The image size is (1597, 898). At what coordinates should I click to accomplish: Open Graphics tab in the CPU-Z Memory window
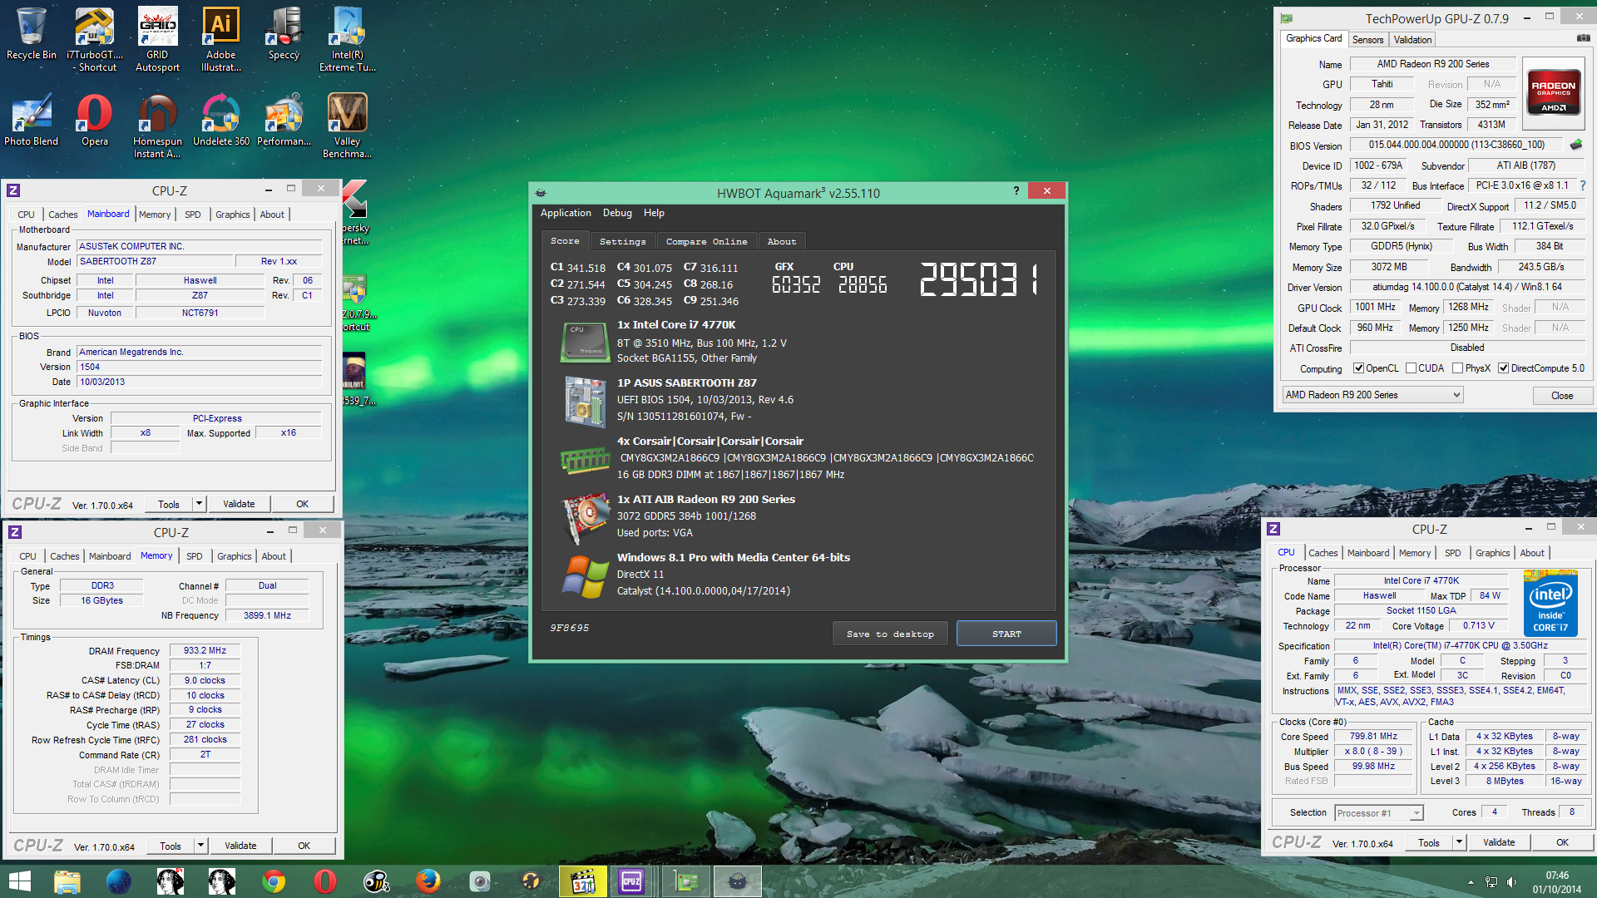[235, 556]
